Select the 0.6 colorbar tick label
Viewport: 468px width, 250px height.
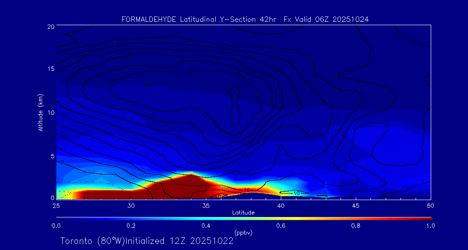[281, 226]
